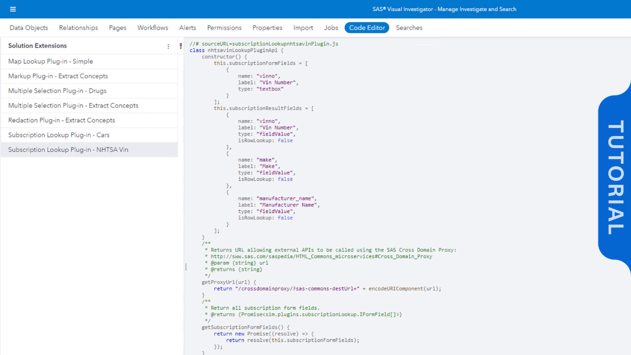This screenshot has height=355, width=631.
Task: Open the Alerts tab
Action: coord(187,28)
